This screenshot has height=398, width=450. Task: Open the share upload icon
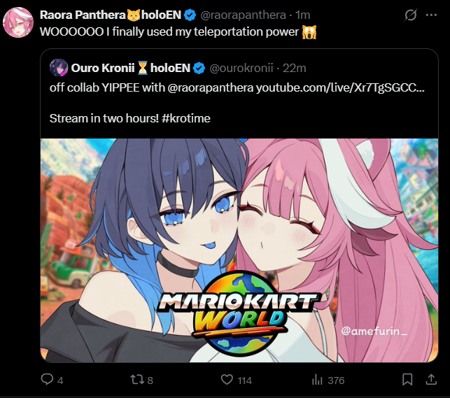click(431, 380)
